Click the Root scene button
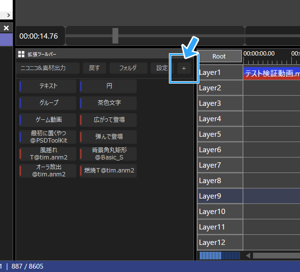This screenshot has height=272, width=300. click(219, 57)
